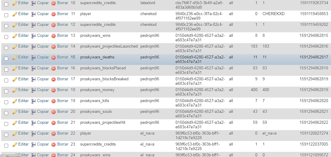
Task: Click the copy icon for row 17
Action: tap(34, 79)
